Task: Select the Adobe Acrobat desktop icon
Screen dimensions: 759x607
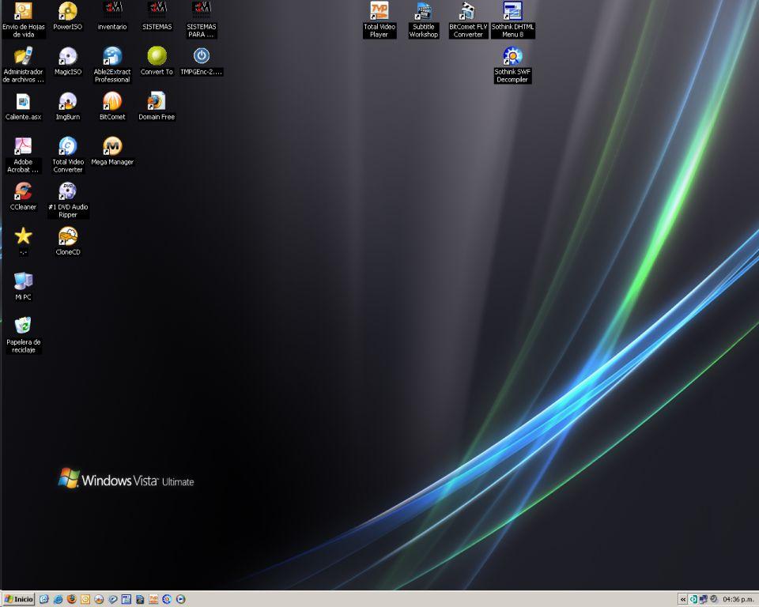Action: [x=23, y=147]
